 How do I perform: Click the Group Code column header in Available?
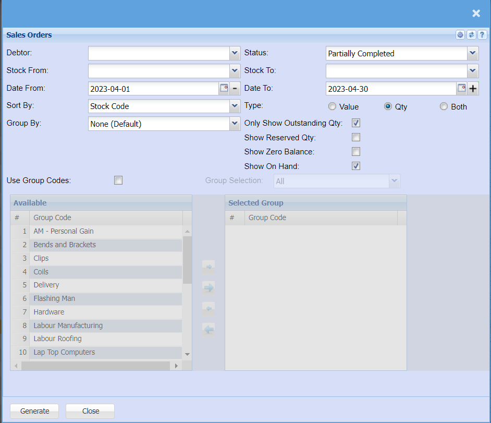click(x=104, y=217)
